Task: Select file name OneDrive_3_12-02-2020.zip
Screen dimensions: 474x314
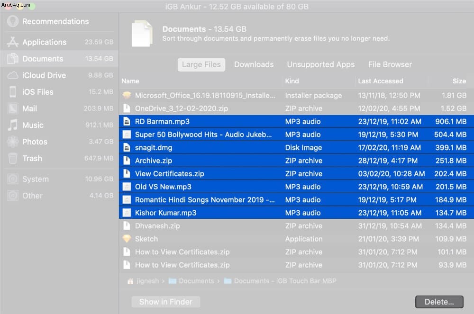Action: pyautogui.click(x=182, y=108)
